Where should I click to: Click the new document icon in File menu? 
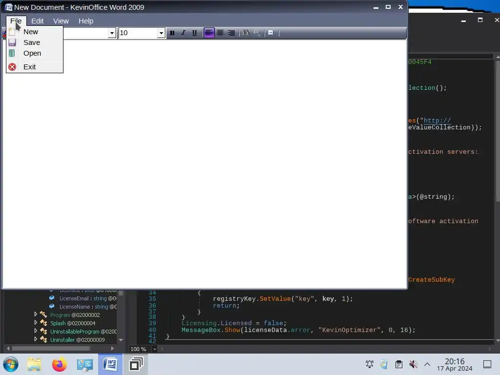click(x=12, y=32)
